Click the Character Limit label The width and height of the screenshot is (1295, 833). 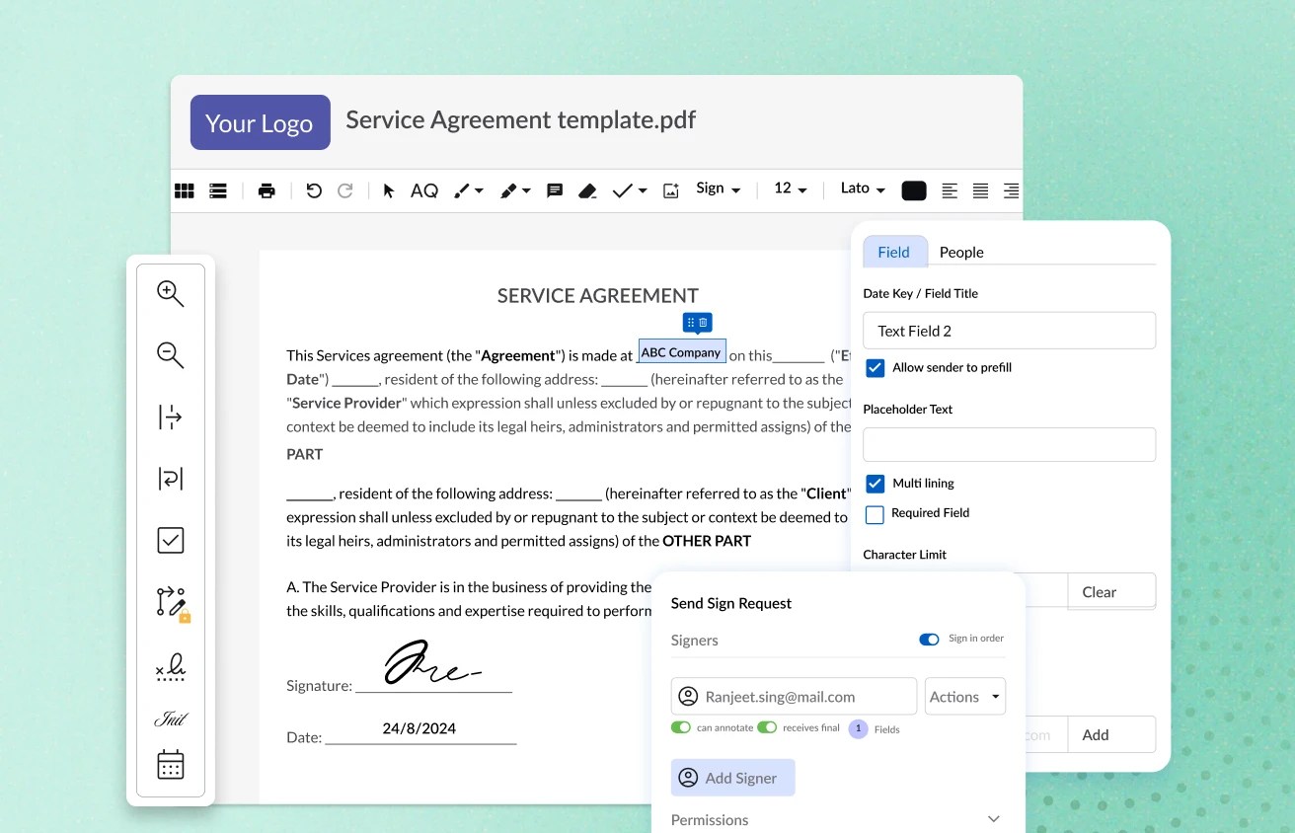tap(905, 555)
